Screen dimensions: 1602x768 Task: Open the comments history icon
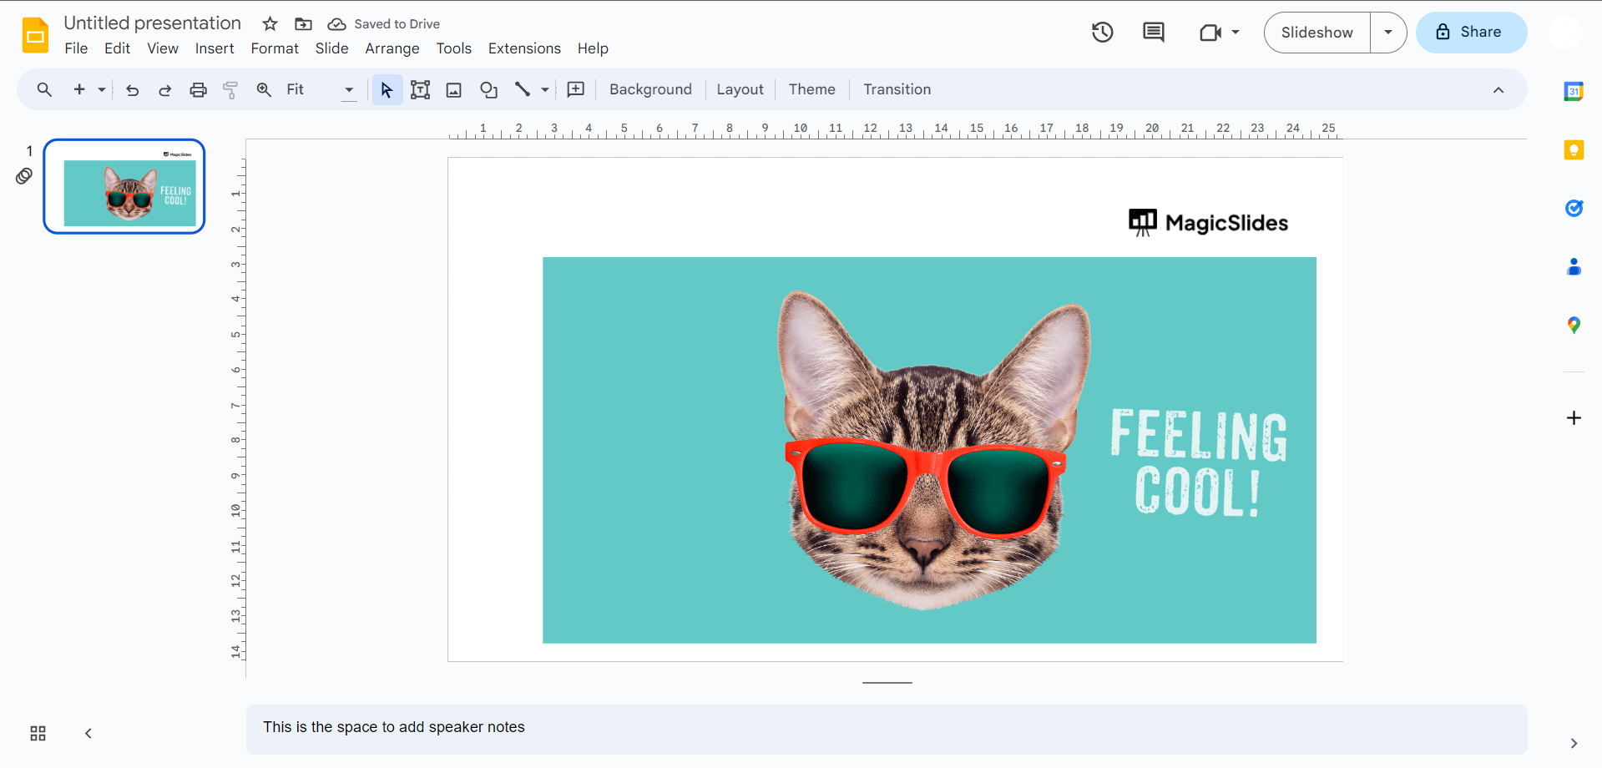(x=1153, y=33)
